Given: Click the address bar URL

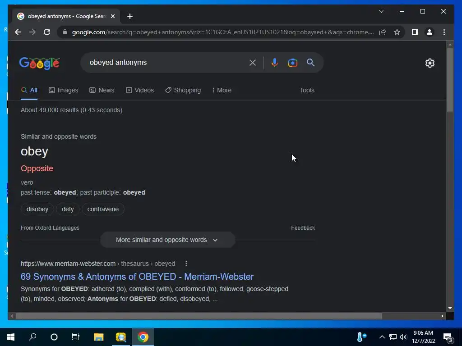Looking at the screenshot, I should [x=223, y=32].
